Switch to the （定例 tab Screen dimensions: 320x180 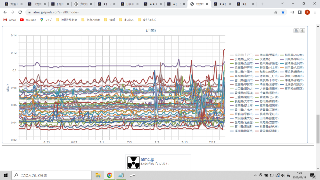pyautogui.click(x=37, y=4)
